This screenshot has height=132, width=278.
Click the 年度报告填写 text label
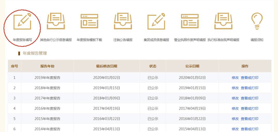pos(22,40)
